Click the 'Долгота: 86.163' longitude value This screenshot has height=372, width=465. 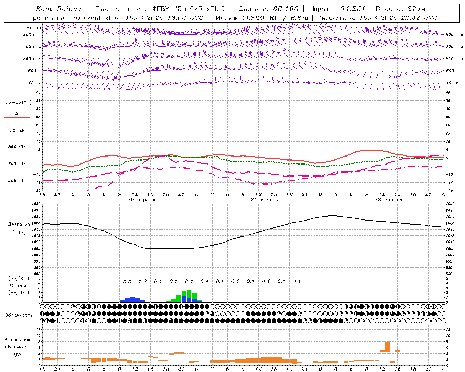(x=268, y=9)
